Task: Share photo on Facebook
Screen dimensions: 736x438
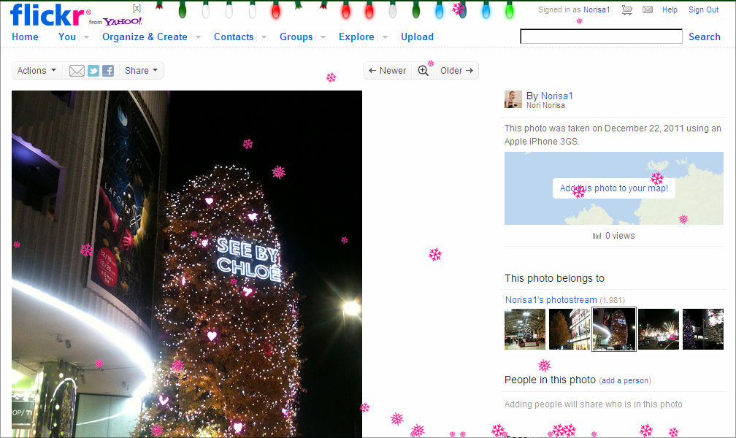Action: [108, 71]
